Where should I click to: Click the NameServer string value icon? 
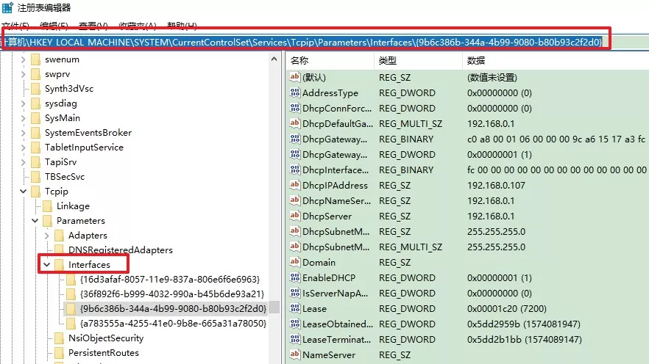coord(295,355)
